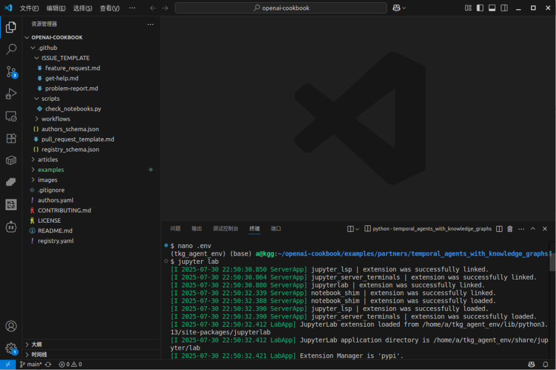The width and height of the screenshot is (556, 370).
Task: Switch to the 调试控制台 panel tab
Action: click(x=225, y=229)
